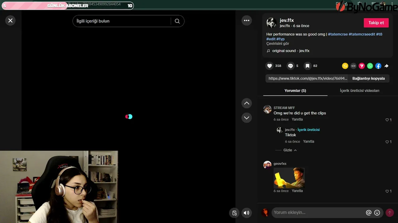The height and width of the screenshot is (223, 398).
Task: Open the #edit hashtag link
Action: tap(271, 39)
